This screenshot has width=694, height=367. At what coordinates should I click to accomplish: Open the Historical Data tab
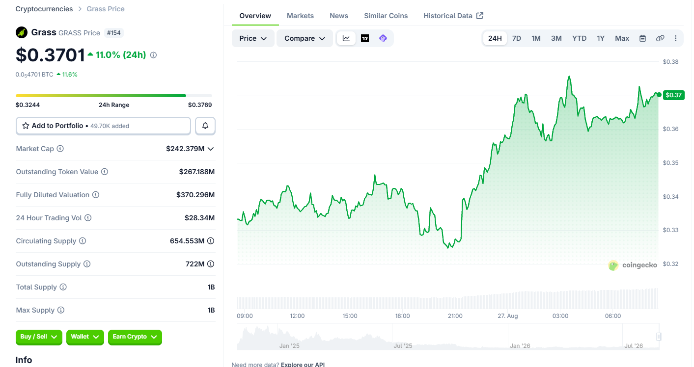[x=453, y=16]
